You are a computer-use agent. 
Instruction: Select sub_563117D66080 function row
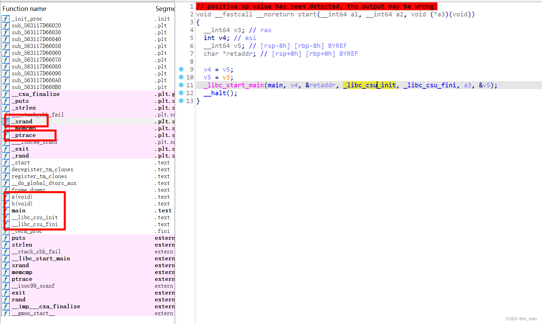(x=87, y=67)
